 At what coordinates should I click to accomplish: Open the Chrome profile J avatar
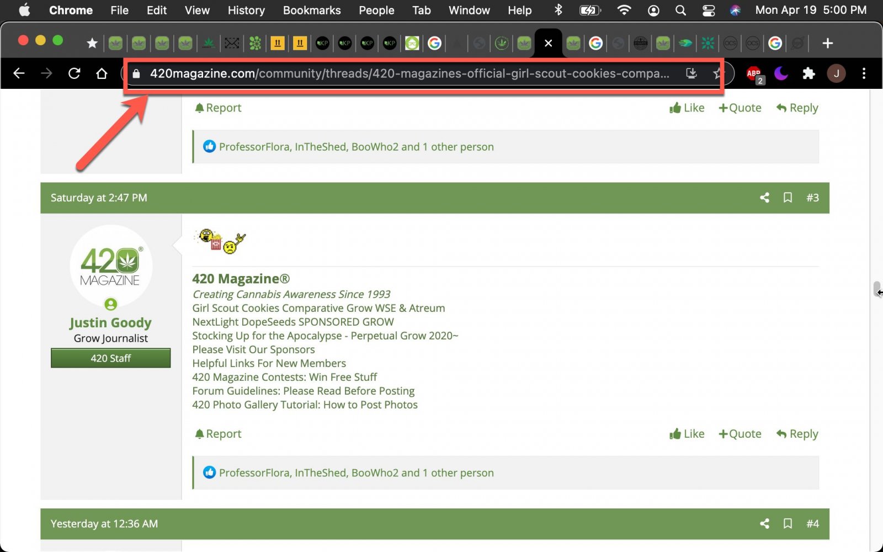tap(836, 73)
